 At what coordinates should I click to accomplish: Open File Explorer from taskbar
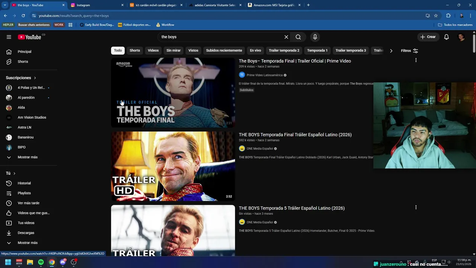(30, 262)
